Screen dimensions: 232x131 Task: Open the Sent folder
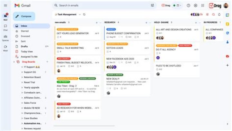pyautogui.click(x=32, y=41)
